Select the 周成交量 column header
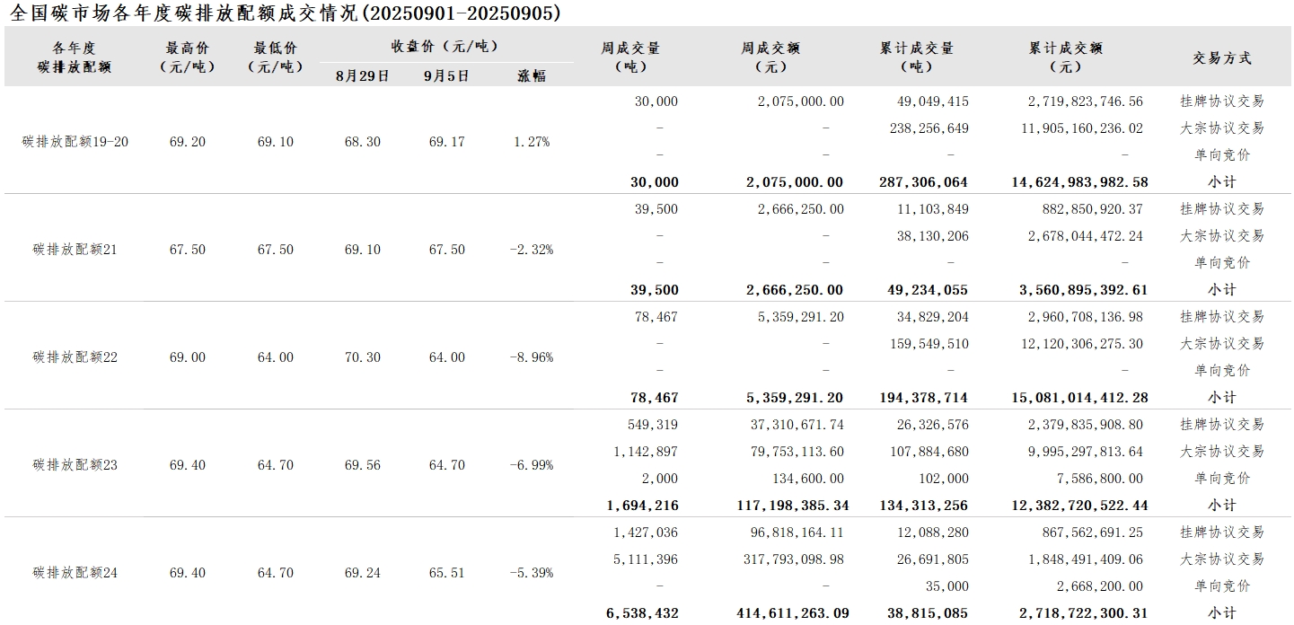This screenshot has height=625, width=1294. 630,57
